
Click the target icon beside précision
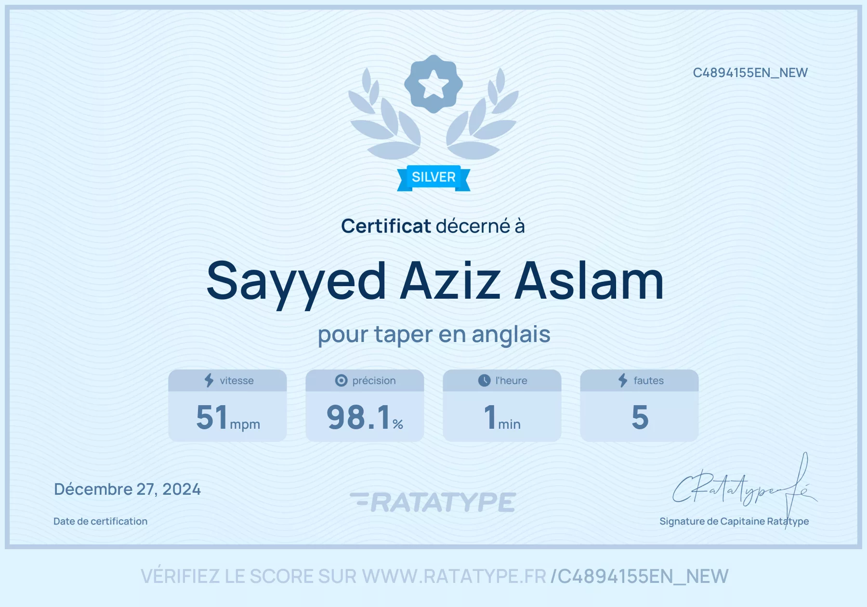(341, 381)
